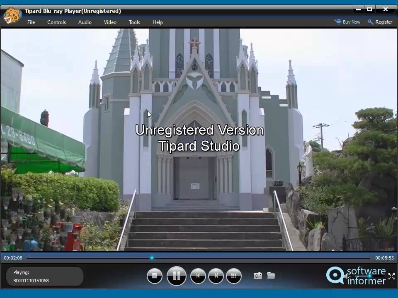Image resolution: width=398 pixels, height=298 pixels.
Task: Open the Help menu
Action: coord(158,22)
